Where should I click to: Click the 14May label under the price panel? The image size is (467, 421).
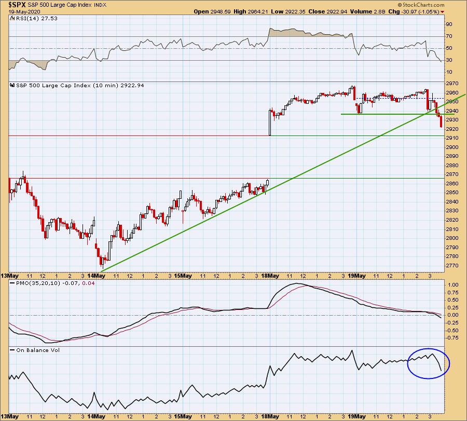96,276
